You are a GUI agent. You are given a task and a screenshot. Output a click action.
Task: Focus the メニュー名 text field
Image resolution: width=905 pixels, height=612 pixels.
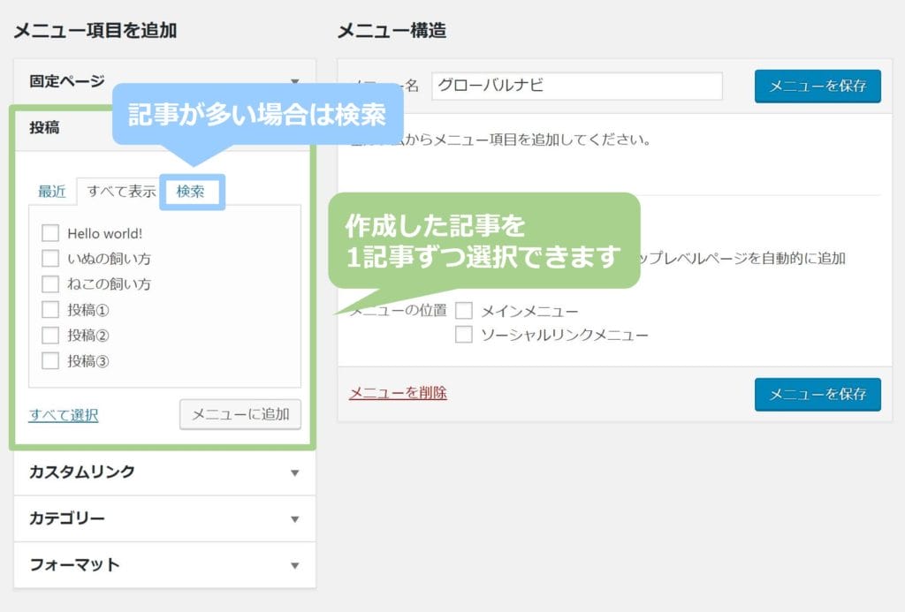point(577,86)
